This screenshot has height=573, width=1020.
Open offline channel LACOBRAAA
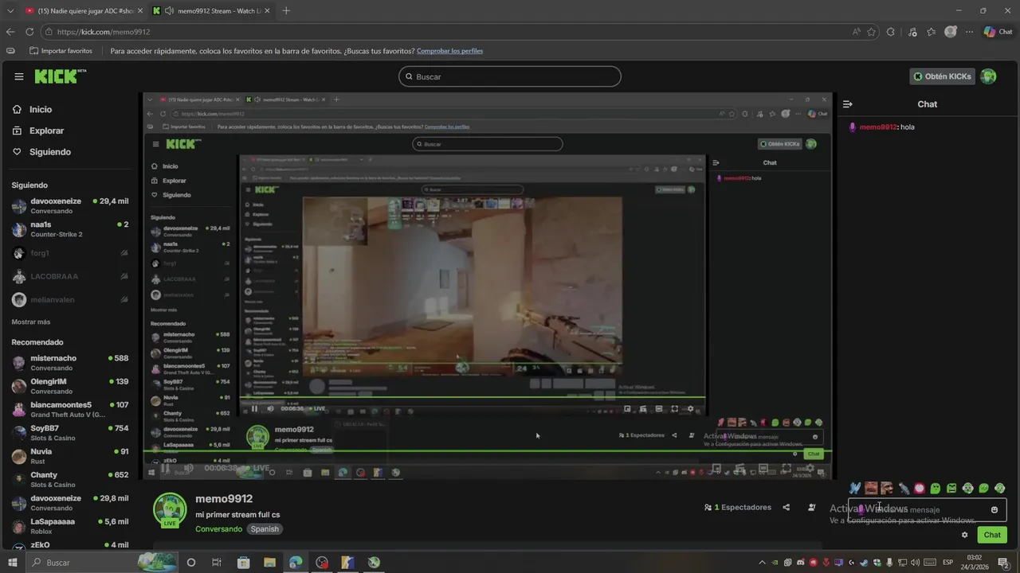[70, 276]
